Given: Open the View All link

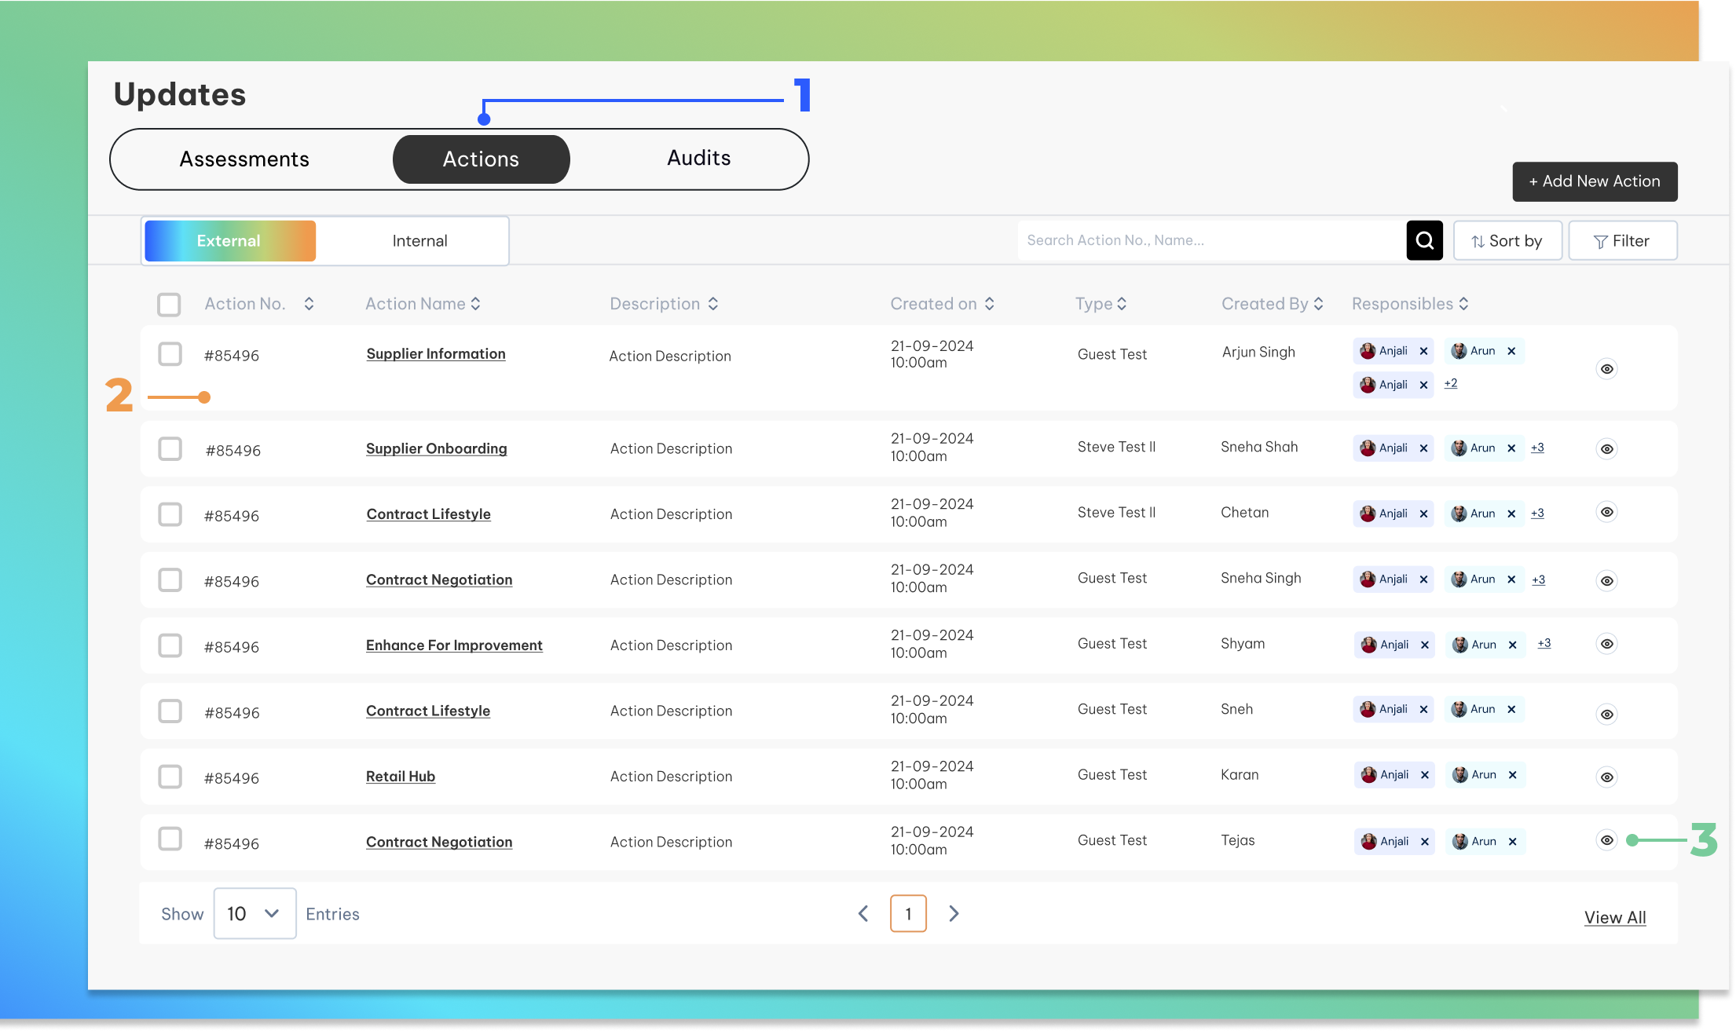Looking at the screenshot, I should click(1614, 917).
